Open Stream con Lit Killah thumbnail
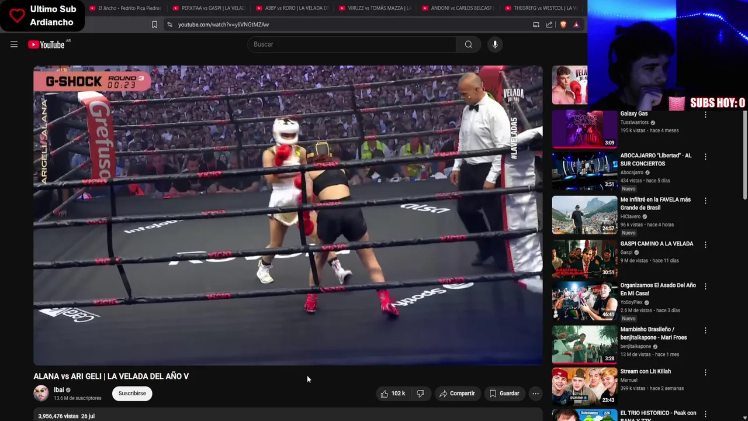The width and height of the screenshot is (748, 421). coord(584,387)
